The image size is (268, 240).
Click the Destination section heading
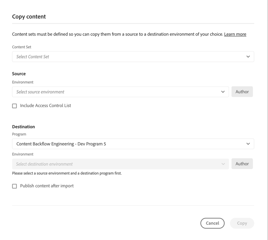click(x=24, y=127)
